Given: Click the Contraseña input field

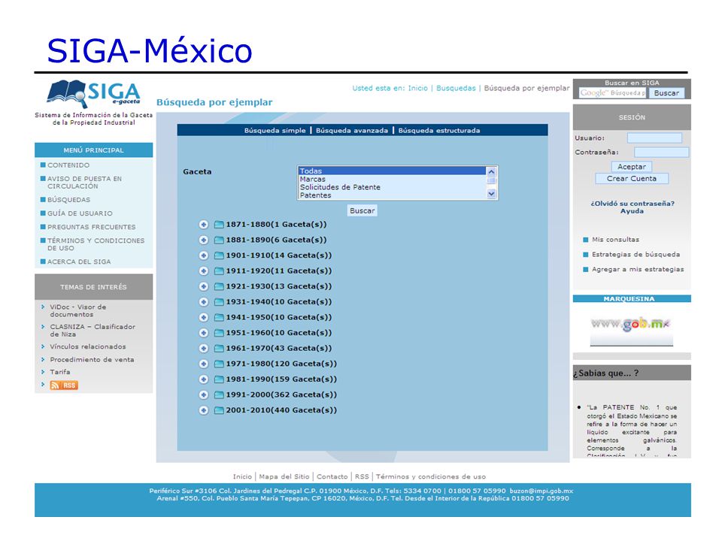Looking at the screenshot, I should 661,153.
